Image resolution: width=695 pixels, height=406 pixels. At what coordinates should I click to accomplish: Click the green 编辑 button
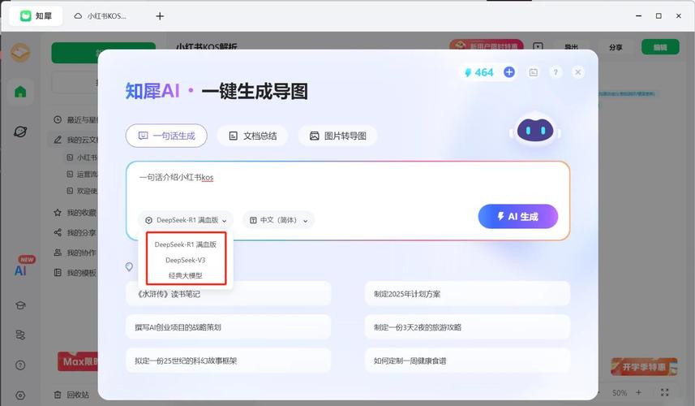pyautogui.click(x=660, y=47)
